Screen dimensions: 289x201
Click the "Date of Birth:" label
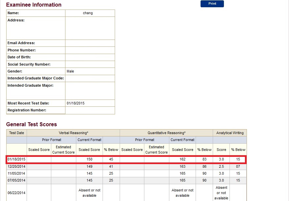click(x=19, y=57)
